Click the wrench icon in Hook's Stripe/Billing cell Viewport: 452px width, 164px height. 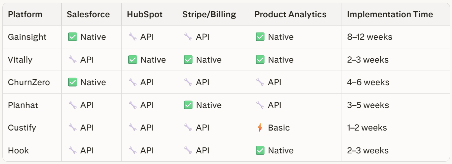[x=188, y=150]
